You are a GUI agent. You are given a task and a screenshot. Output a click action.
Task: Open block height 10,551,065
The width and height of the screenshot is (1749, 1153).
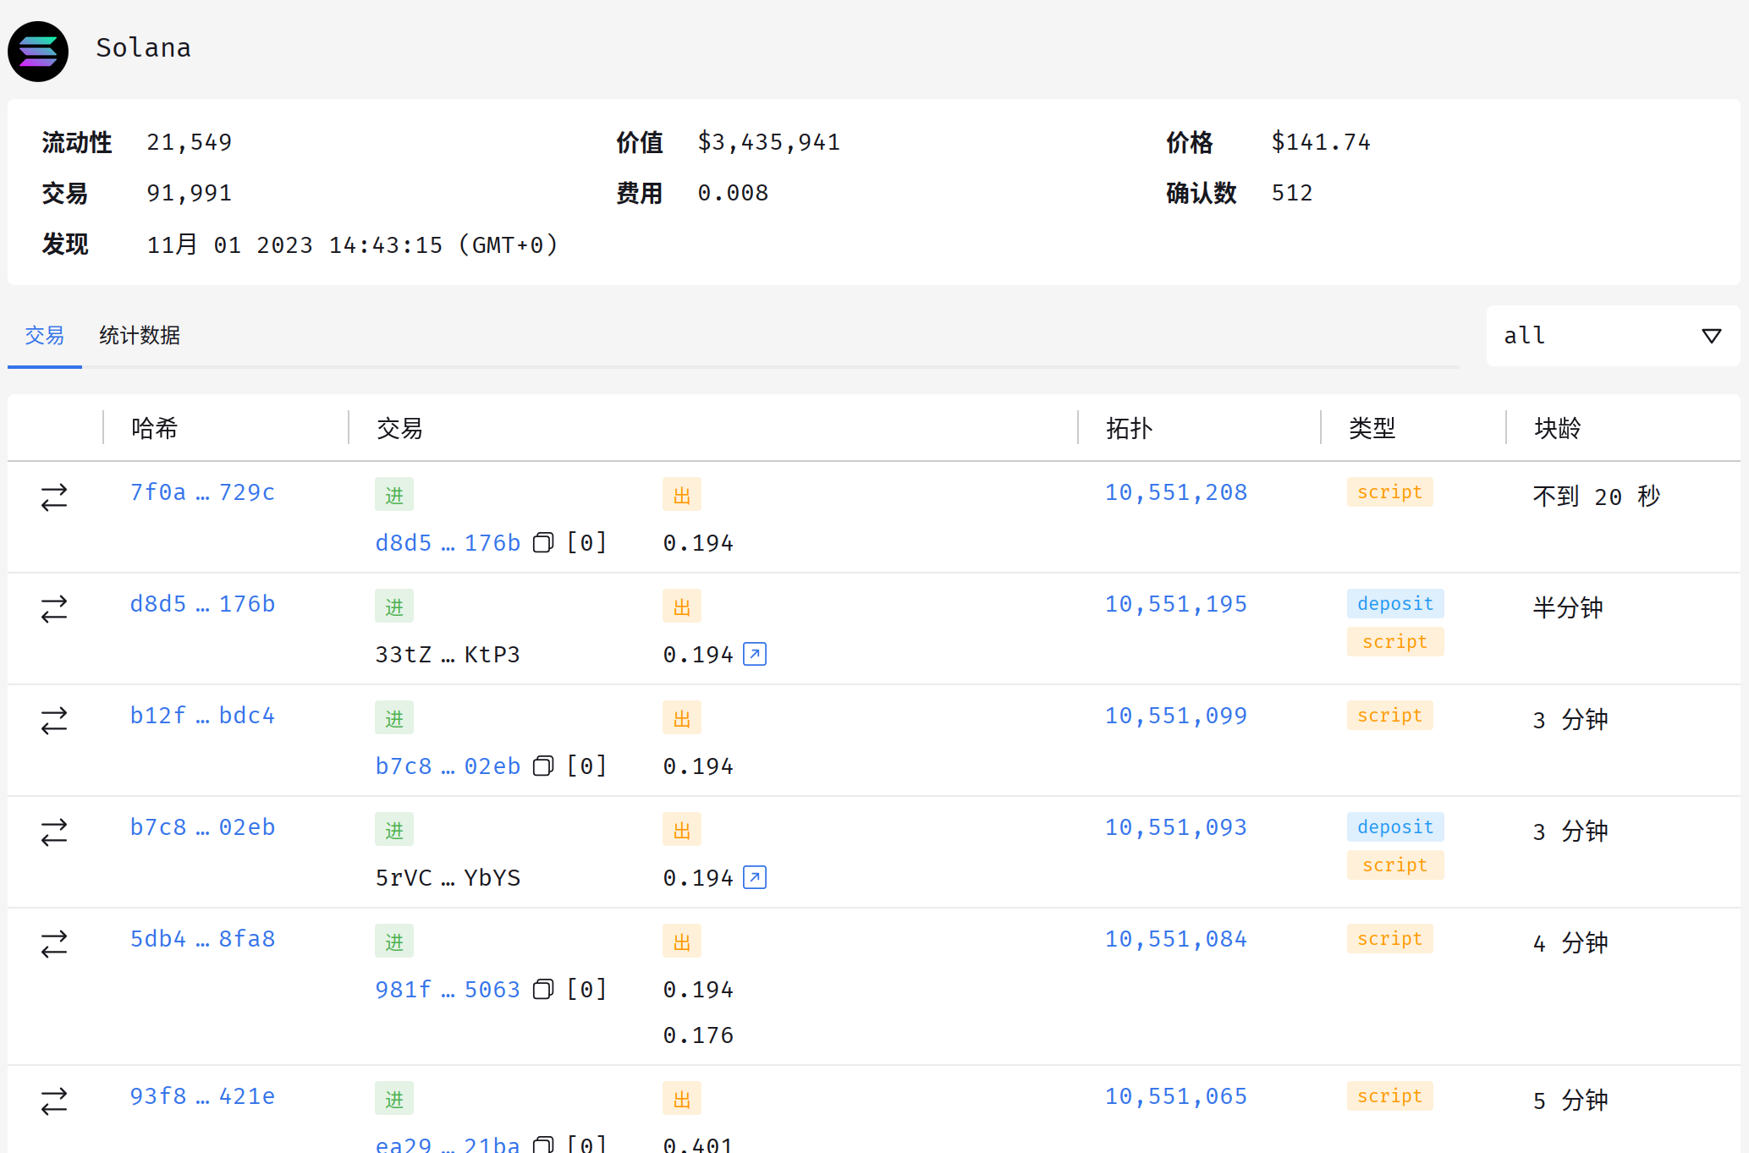pos(1176,1096)
